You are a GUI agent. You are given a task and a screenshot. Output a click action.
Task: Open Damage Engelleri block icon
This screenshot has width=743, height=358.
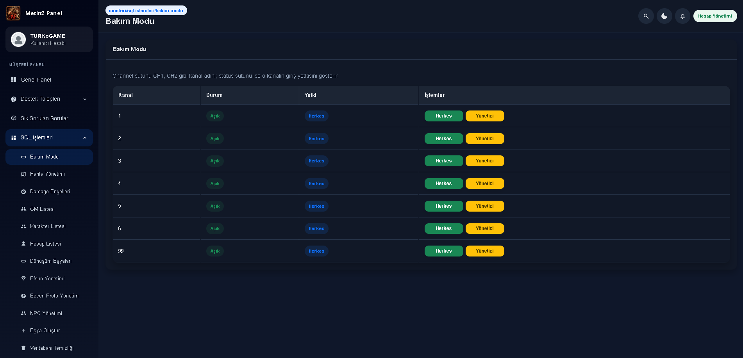[23, 192]
